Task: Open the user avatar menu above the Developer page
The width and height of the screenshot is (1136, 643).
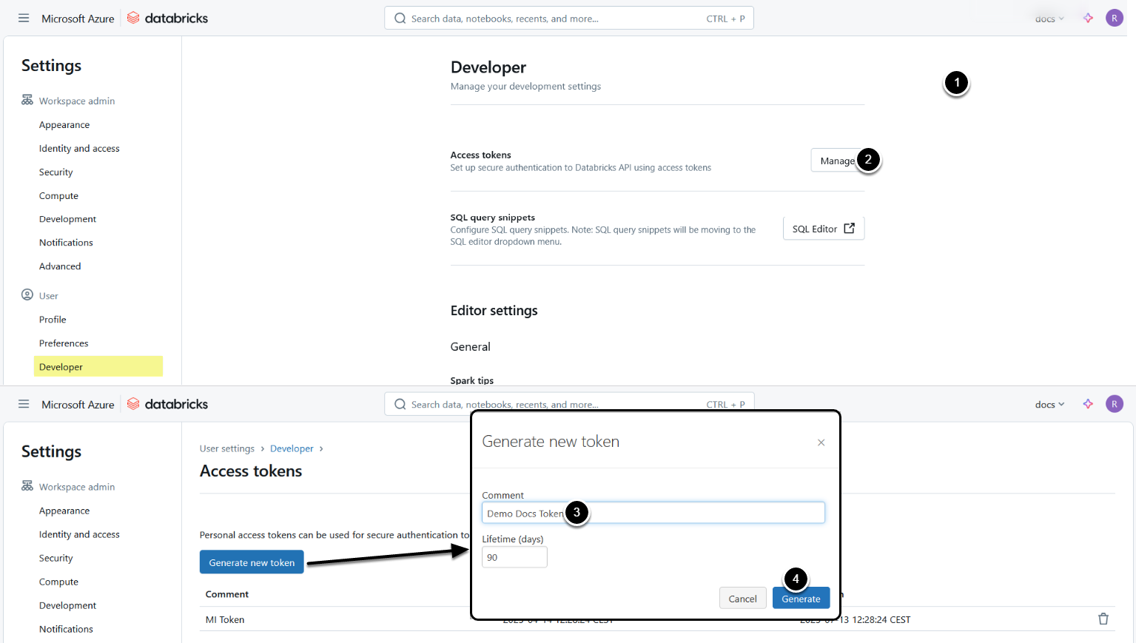Action: [1115, 18]
